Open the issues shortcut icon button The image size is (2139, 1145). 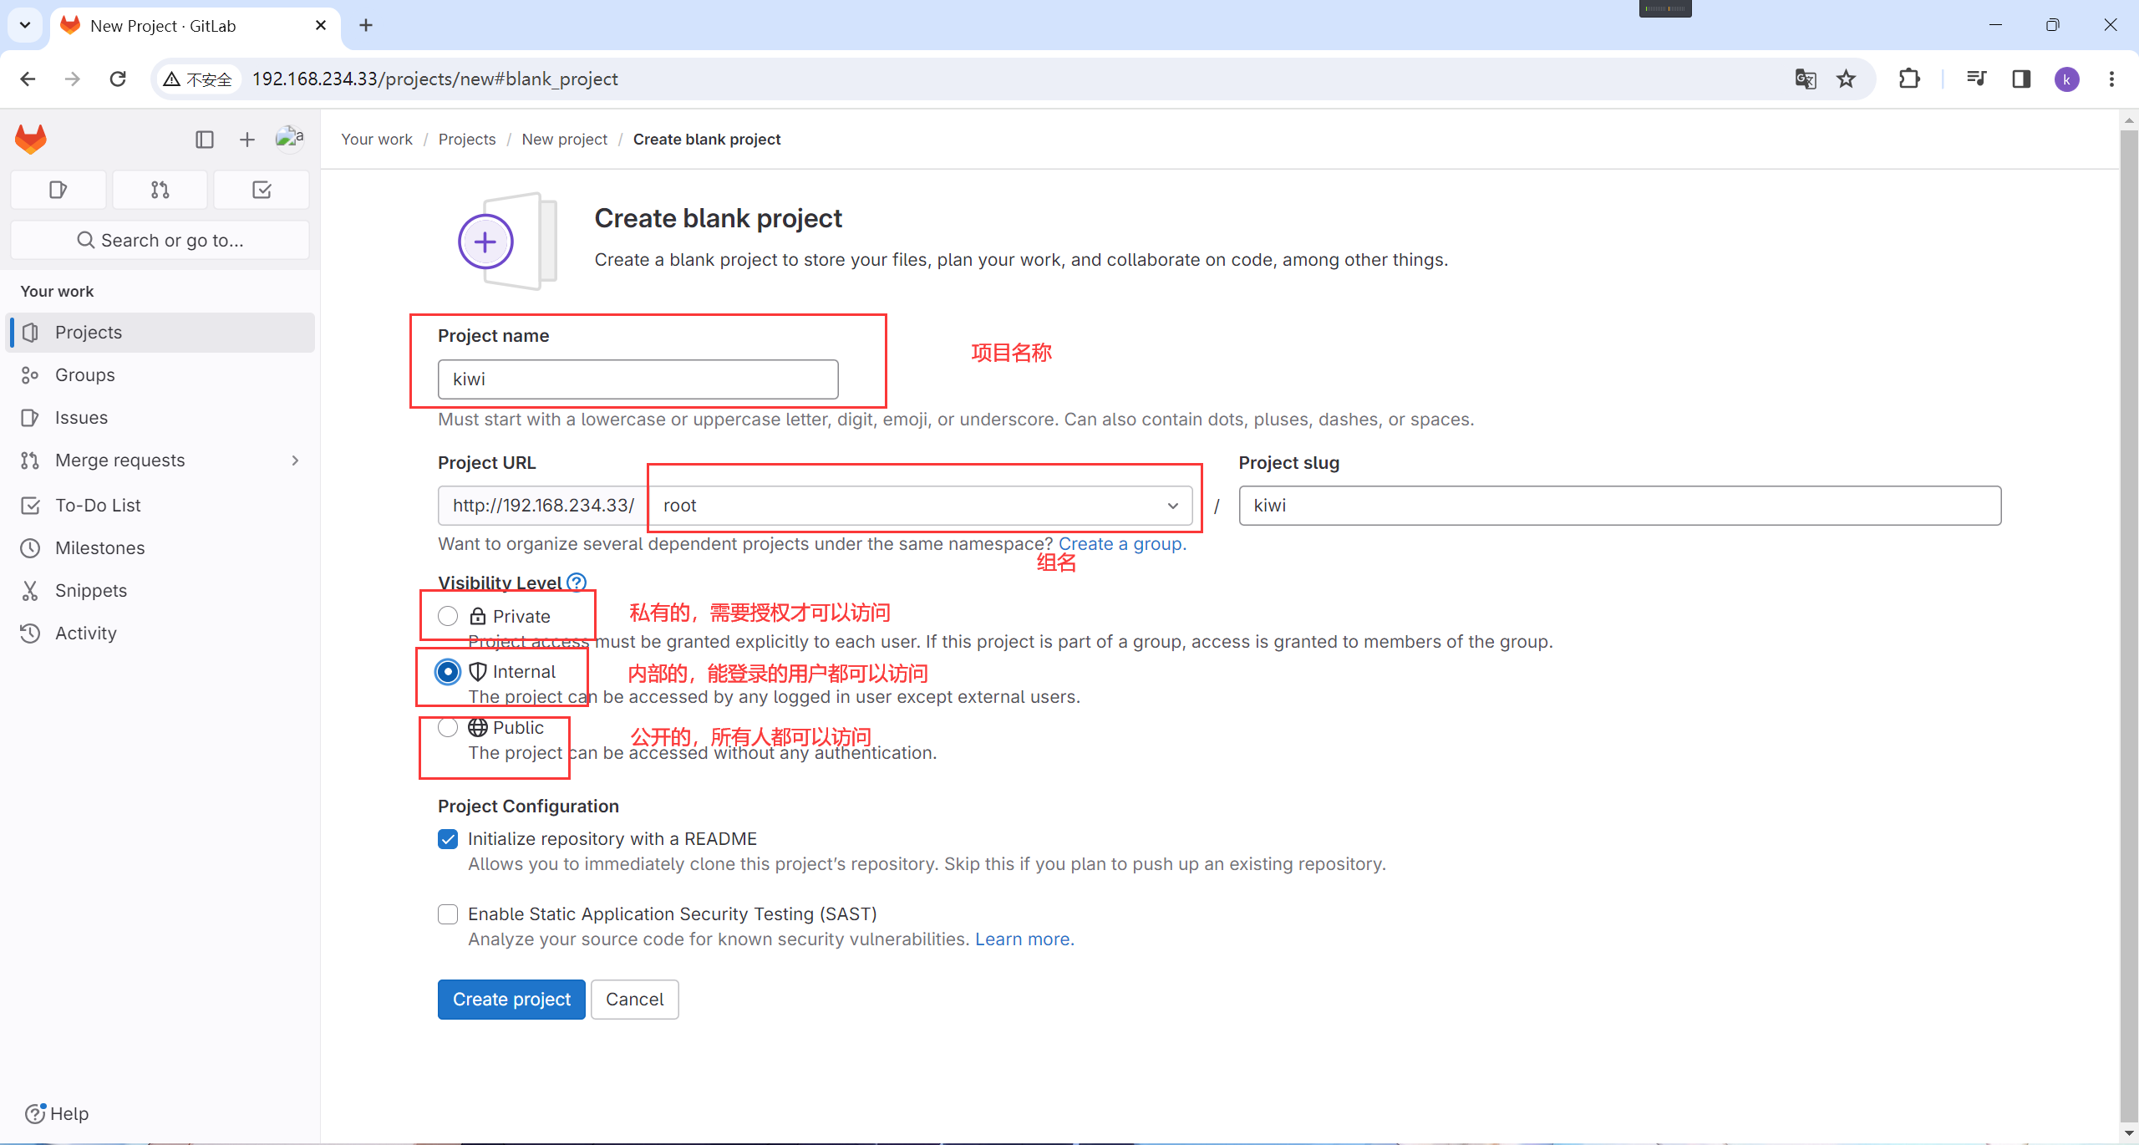[58, 190]
